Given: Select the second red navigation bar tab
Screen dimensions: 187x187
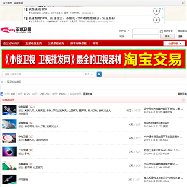Looking at the screenshot, I should 34,43.
